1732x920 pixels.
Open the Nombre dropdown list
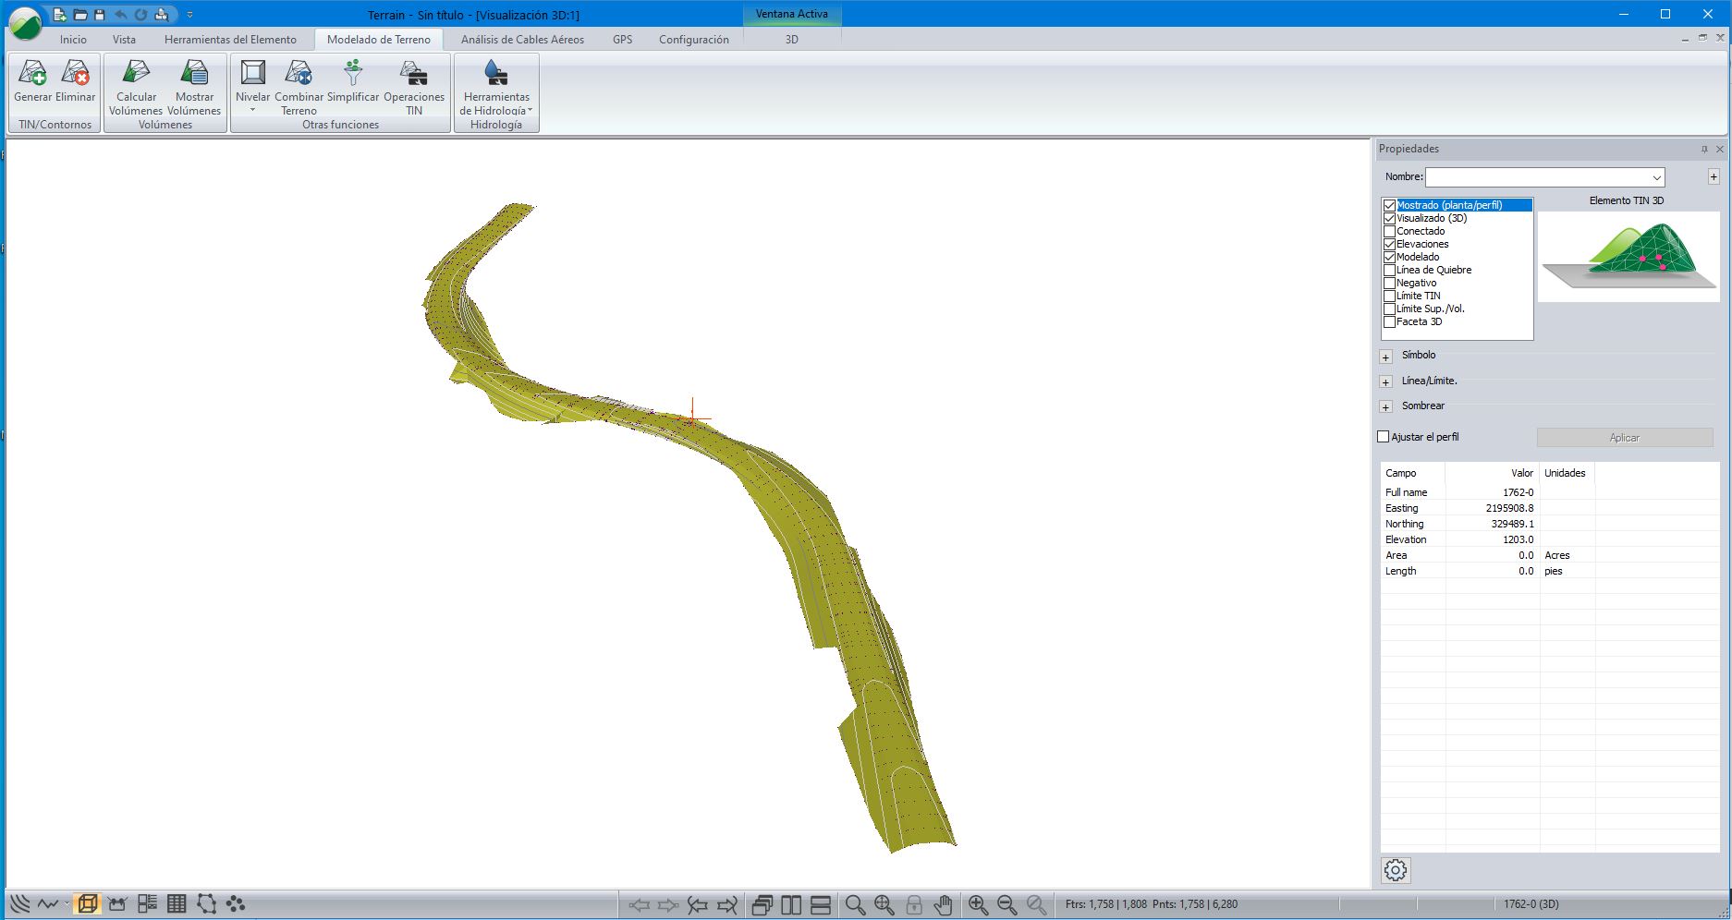point(1656,177)
